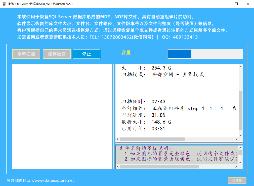
Task: Click the up arrow of the scan log scrollbar
Action: pyautogui.click(x=241, y=67)
